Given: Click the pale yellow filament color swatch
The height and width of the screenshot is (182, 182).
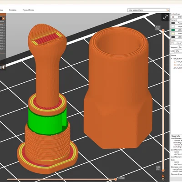Looking at the screenshot, I should (173, 34).
